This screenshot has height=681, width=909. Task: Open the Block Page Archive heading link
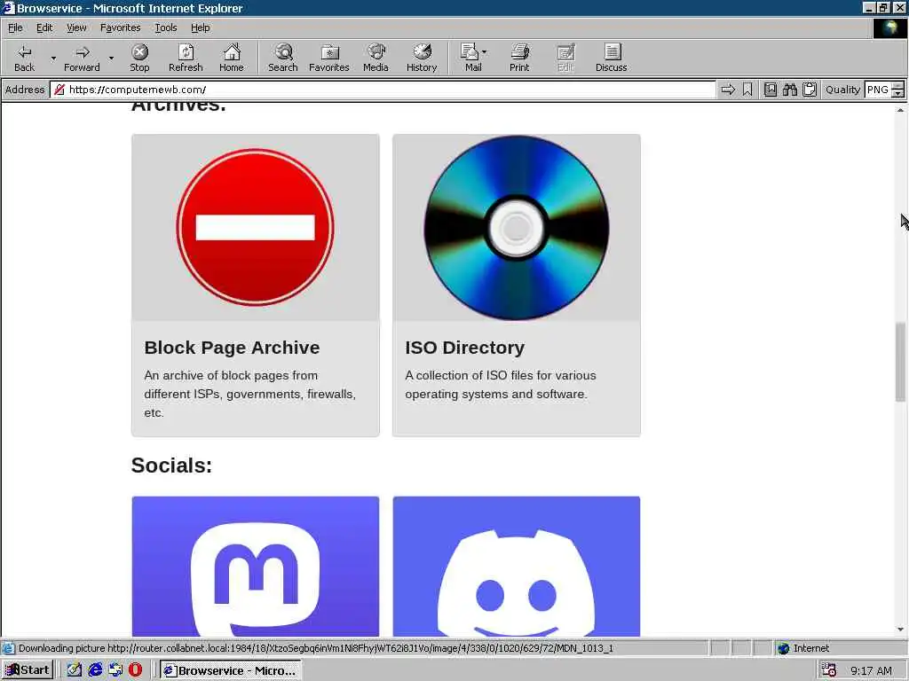232,348
